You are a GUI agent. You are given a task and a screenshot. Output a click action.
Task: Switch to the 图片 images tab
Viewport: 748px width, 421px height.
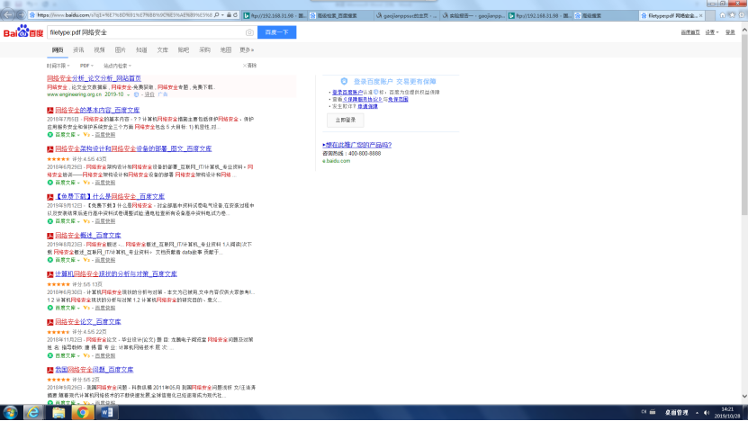pyautogui.click(x=121, y=50)
